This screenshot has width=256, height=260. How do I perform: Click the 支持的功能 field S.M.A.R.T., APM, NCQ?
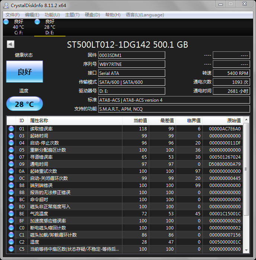(x=174, y=109)
